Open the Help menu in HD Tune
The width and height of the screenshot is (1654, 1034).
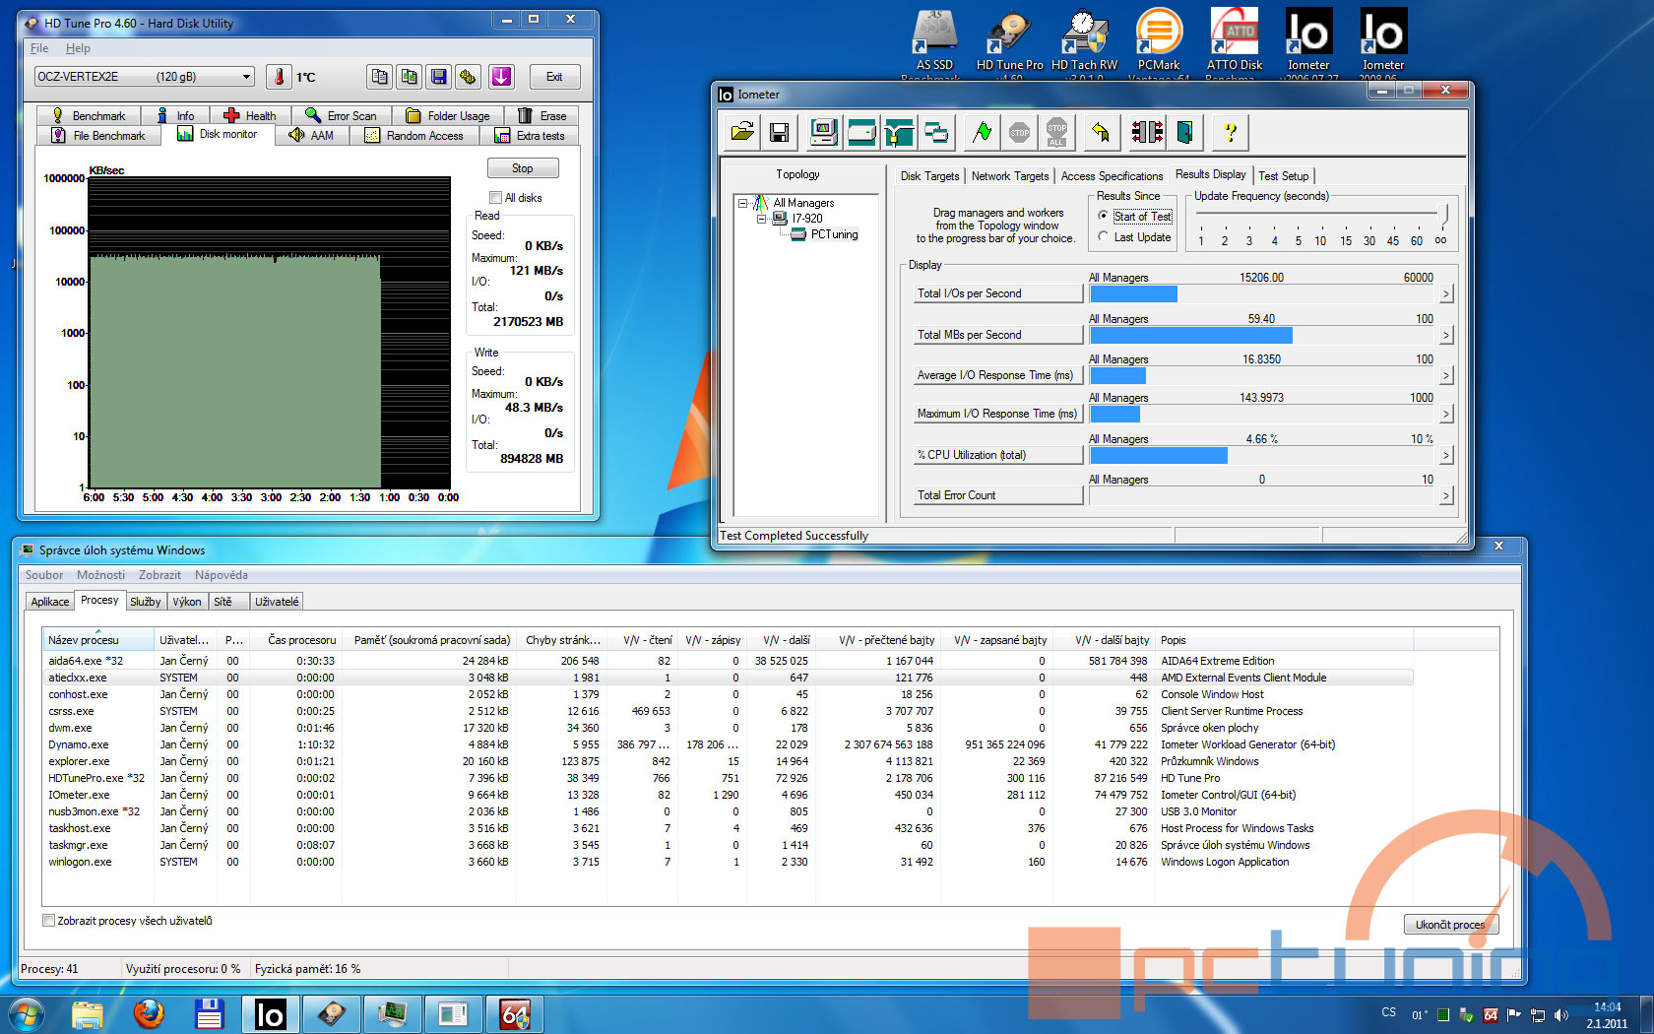click(x=78, y=48)
